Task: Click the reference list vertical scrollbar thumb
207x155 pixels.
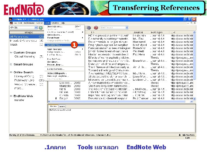Action: pyautogui.click(x=194, y=57)
